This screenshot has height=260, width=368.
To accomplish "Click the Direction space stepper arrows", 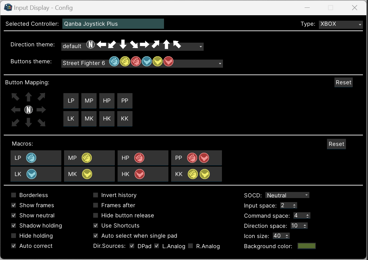I will point(305,226).
